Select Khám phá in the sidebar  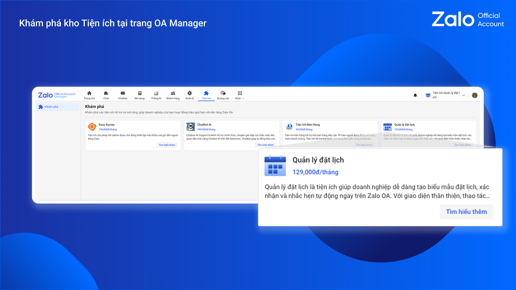58,107
